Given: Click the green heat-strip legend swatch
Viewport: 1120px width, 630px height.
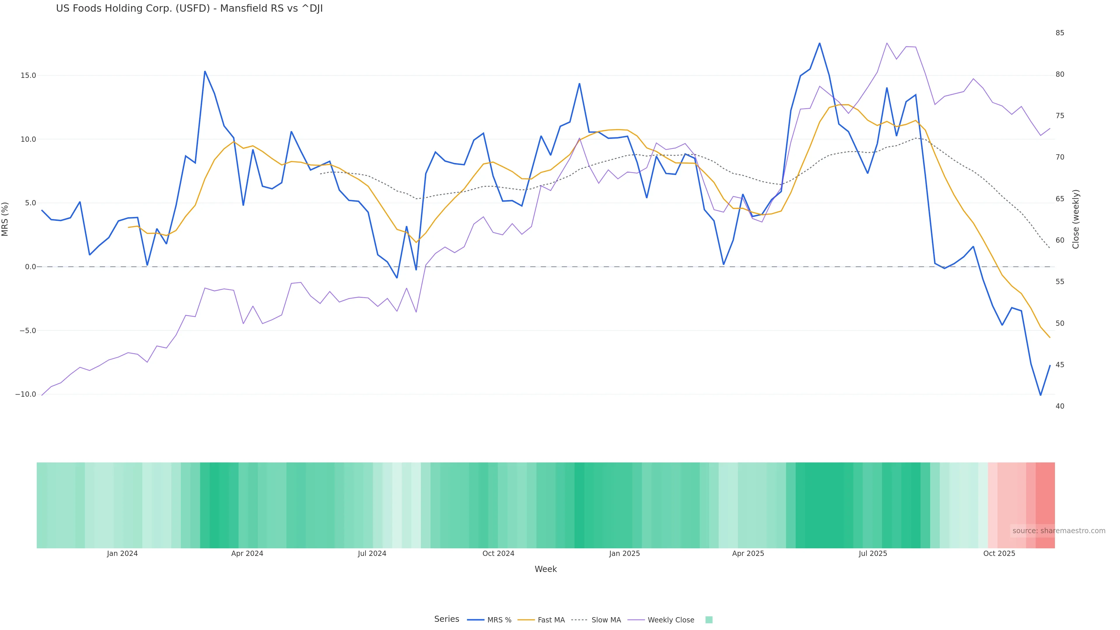Looking at the screenshot, I should 709,620.
